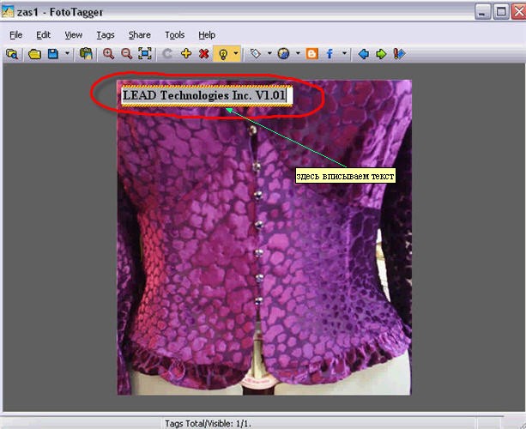Open the File menu

tap(15, 35)
